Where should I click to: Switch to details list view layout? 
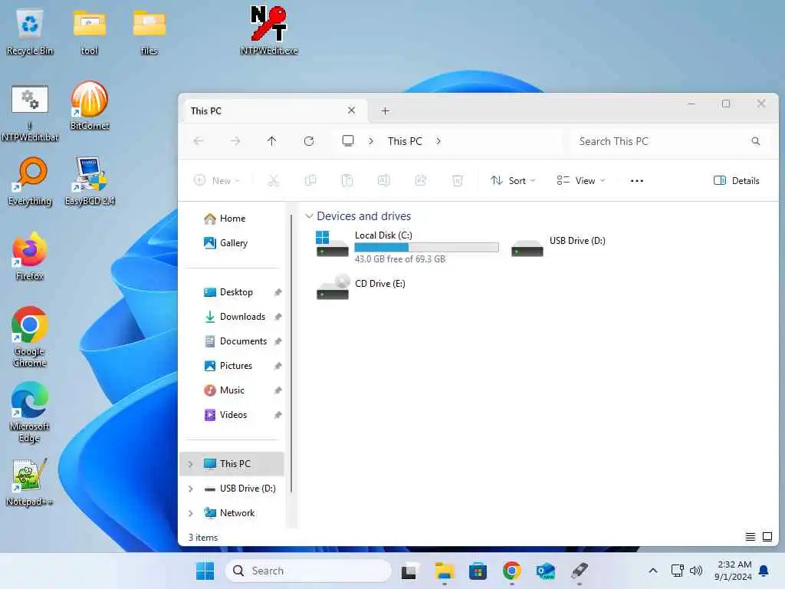(751, 537)
